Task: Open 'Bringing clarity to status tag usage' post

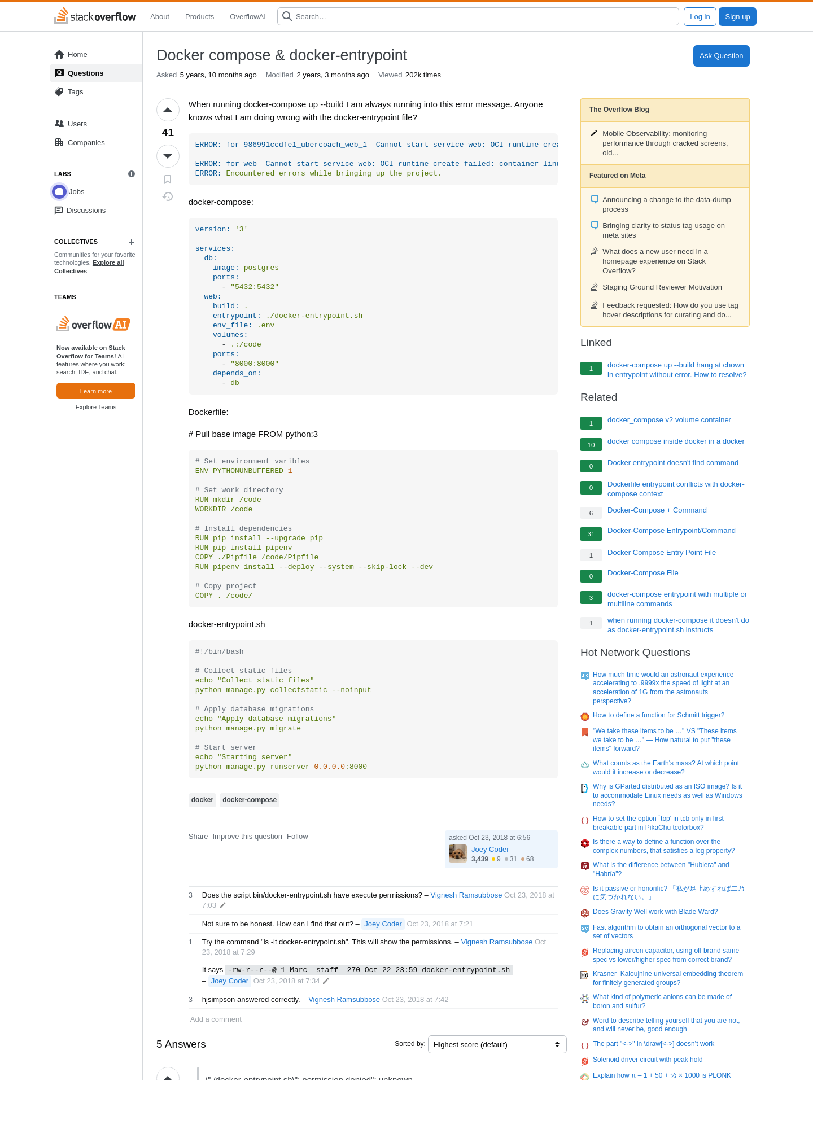Action: [x=663, y=230]
